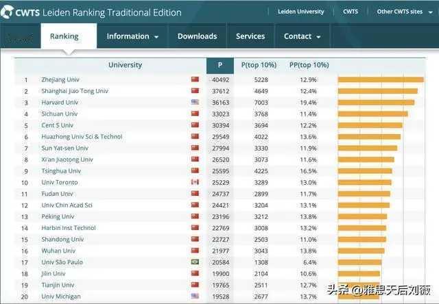Expand Other CWTS sites dropdown arrow

click(x=431, y=12)
